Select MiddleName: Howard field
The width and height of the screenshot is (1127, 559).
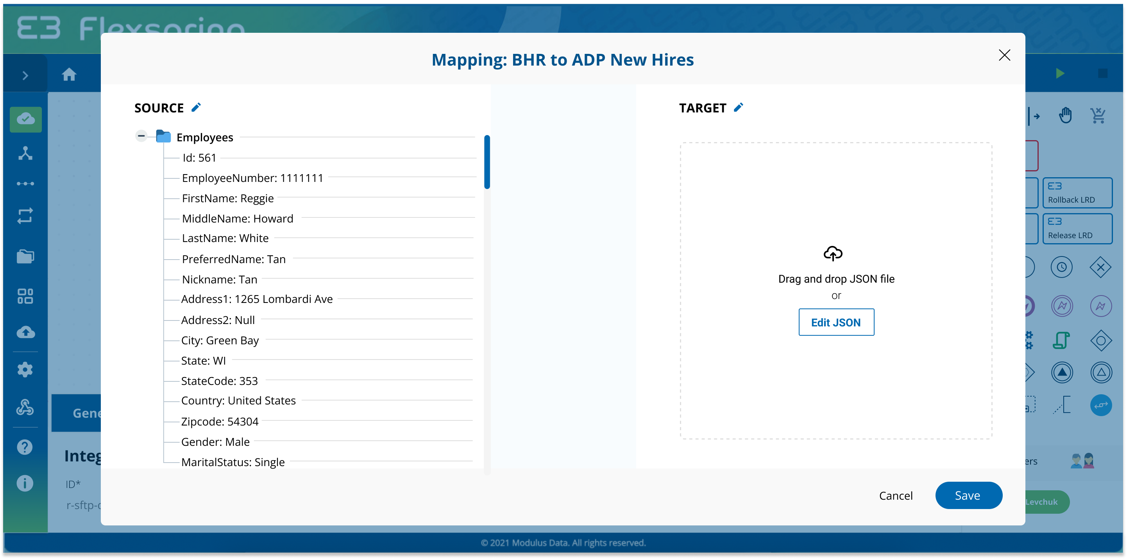[238, 219]
